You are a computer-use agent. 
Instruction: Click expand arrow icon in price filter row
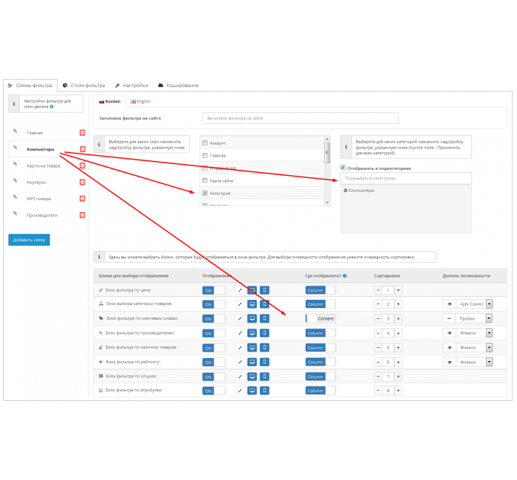[240, 290]
